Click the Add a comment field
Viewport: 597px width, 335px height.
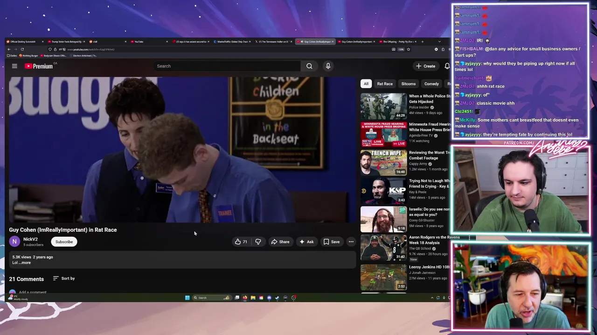33,292
